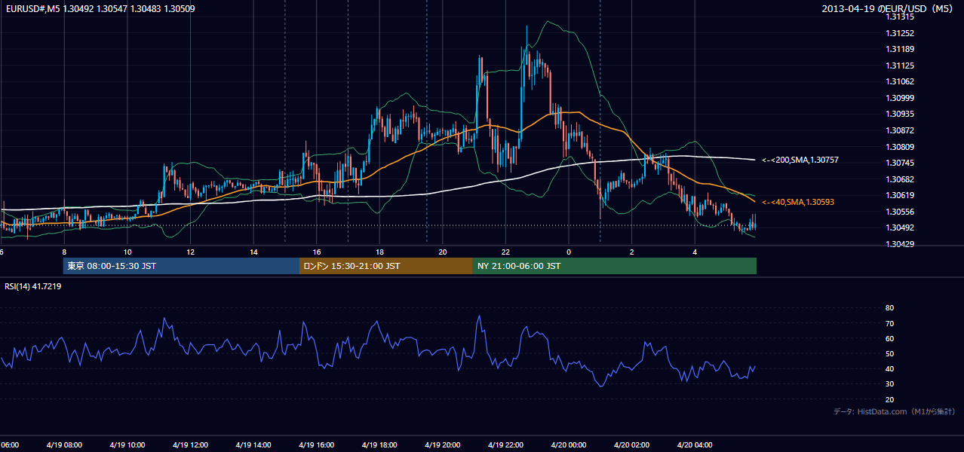Click hour tick 10 below the price chart
The width and height of the screenshot is (964, 452).
127,252
